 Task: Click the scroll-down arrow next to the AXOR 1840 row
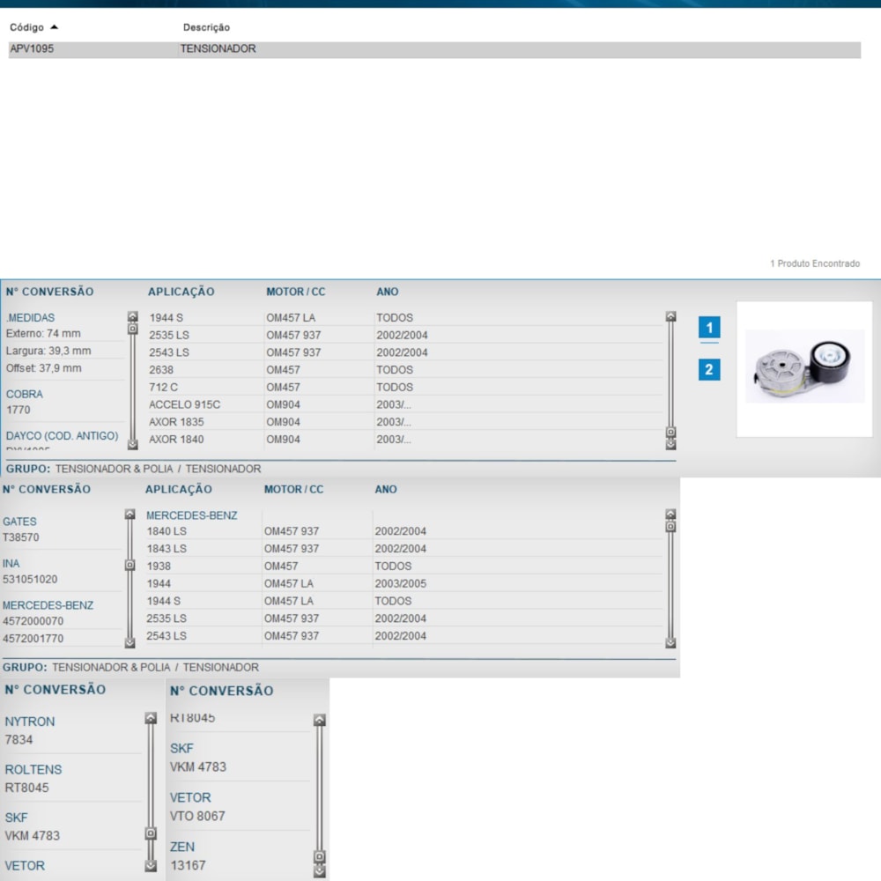coord(670,444)
